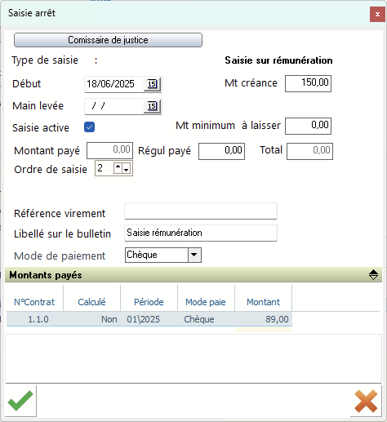This screenshot has width=387, height=422.
Task: Close the Saisie arrêt dialog
Action: [x=377, y=14]
